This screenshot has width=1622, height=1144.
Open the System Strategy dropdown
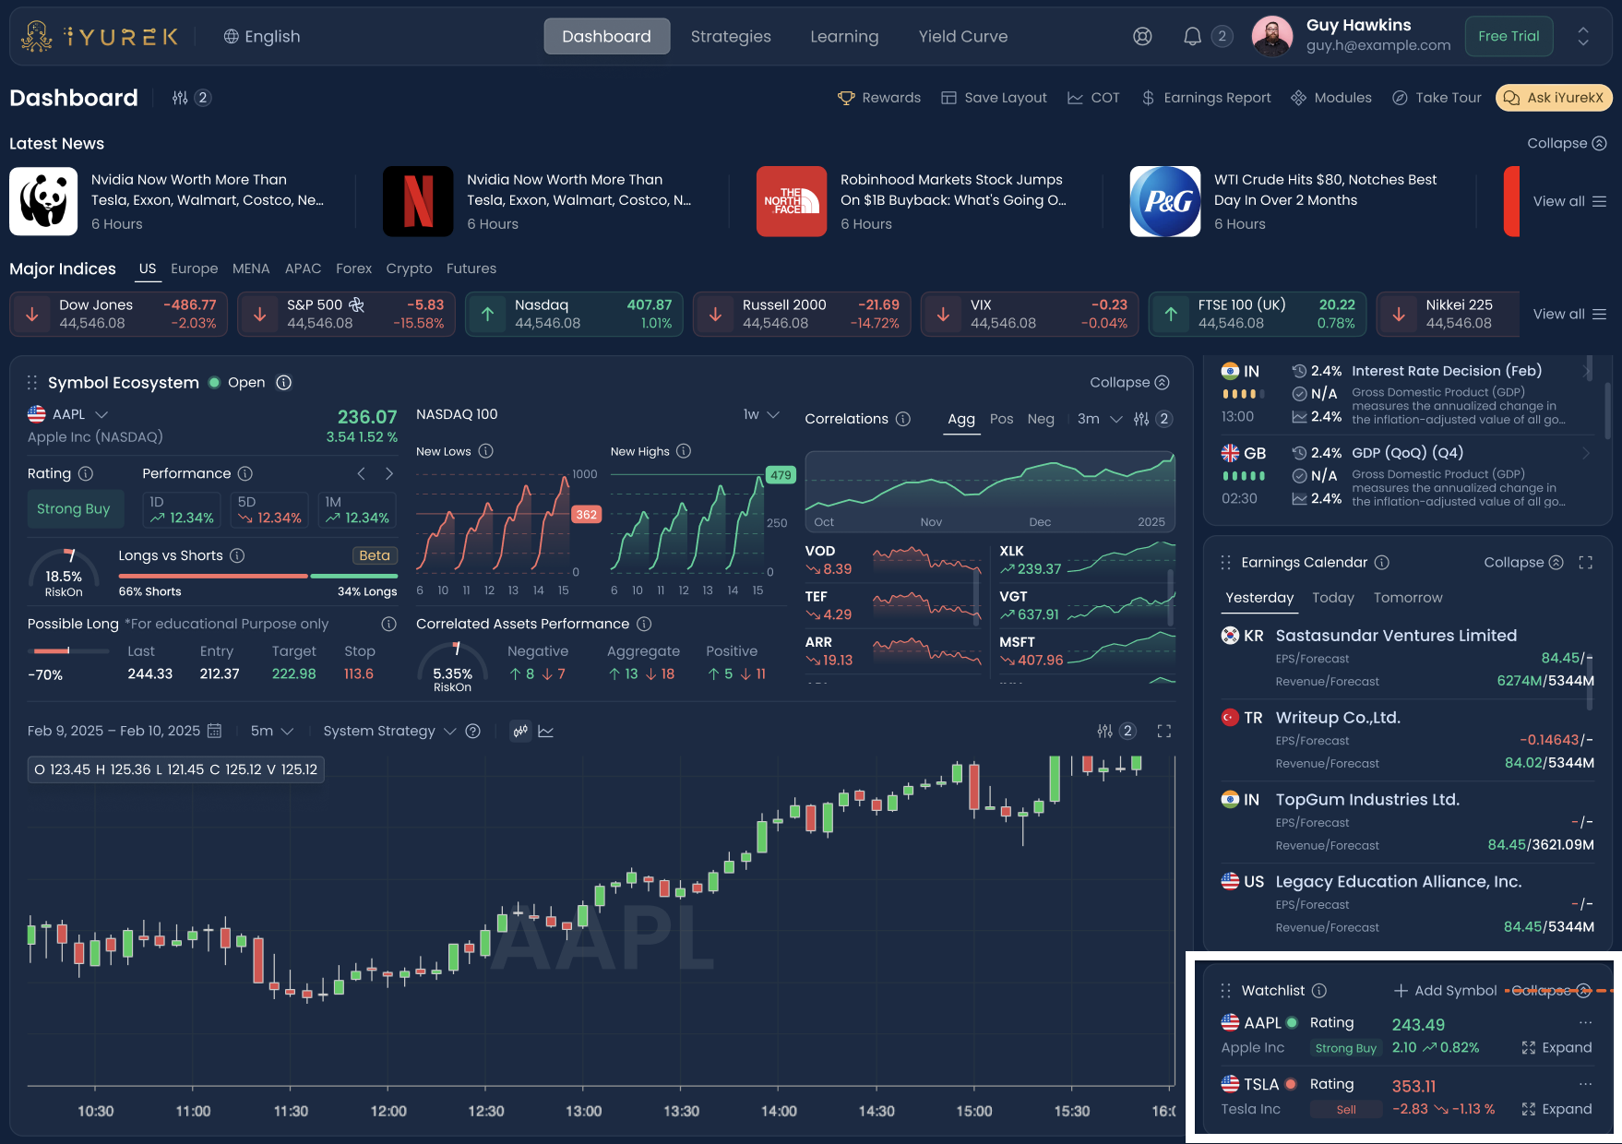[389, 731]
